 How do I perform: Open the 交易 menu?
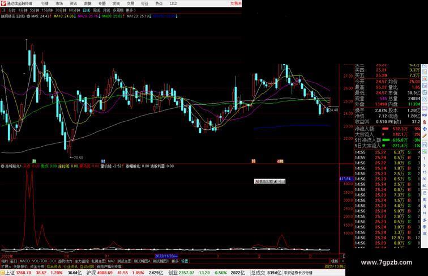coord(130,3)
